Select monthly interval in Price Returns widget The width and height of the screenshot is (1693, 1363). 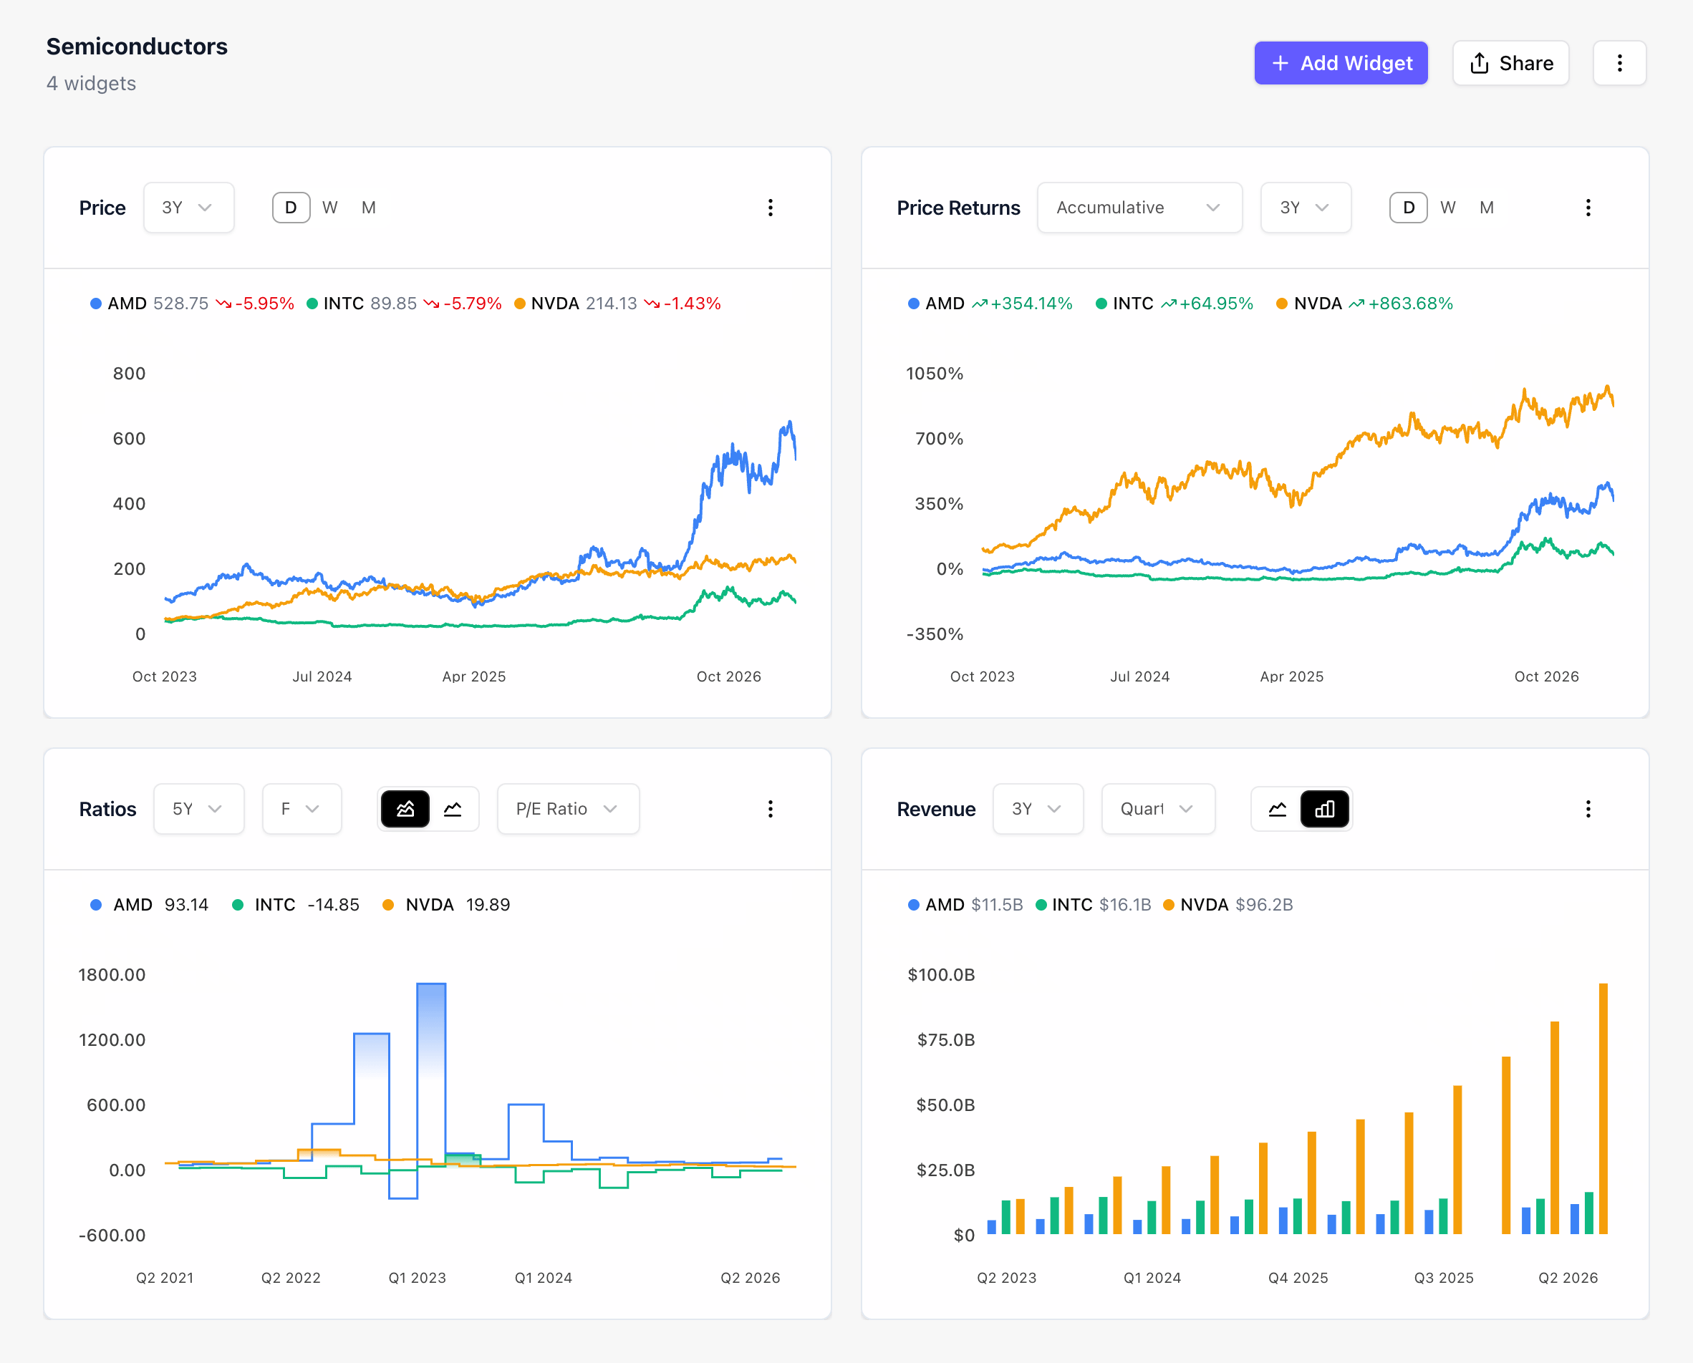[1487, 208]
